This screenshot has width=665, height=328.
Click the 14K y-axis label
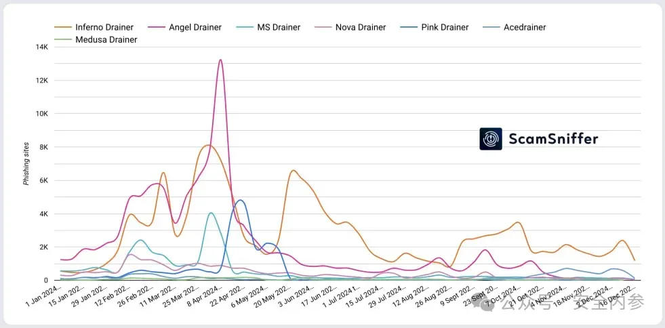pos(42,47)
